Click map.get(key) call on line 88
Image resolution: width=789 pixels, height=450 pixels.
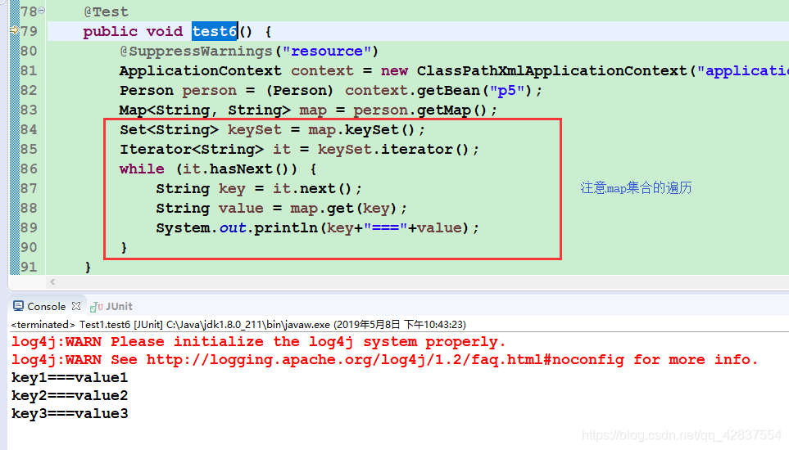343,209
